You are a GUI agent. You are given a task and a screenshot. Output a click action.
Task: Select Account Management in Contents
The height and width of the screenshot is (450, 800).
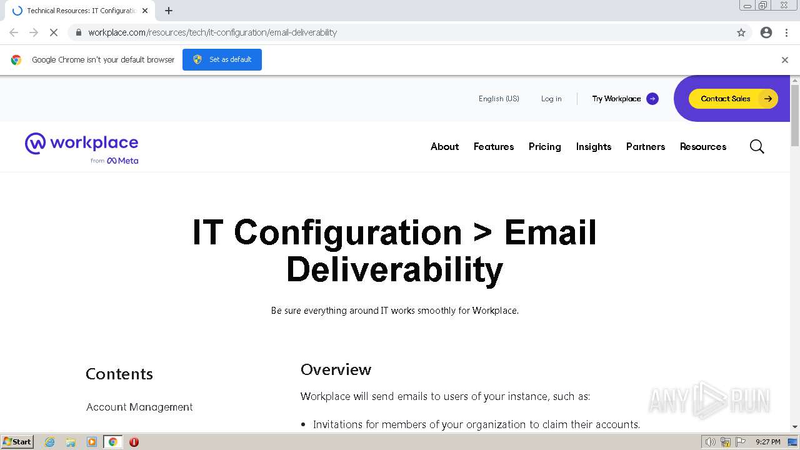(x=139, y=407)
